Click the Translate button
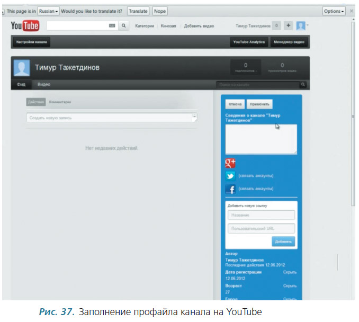Viewport: 359px width, 322px height. point(138,11)
